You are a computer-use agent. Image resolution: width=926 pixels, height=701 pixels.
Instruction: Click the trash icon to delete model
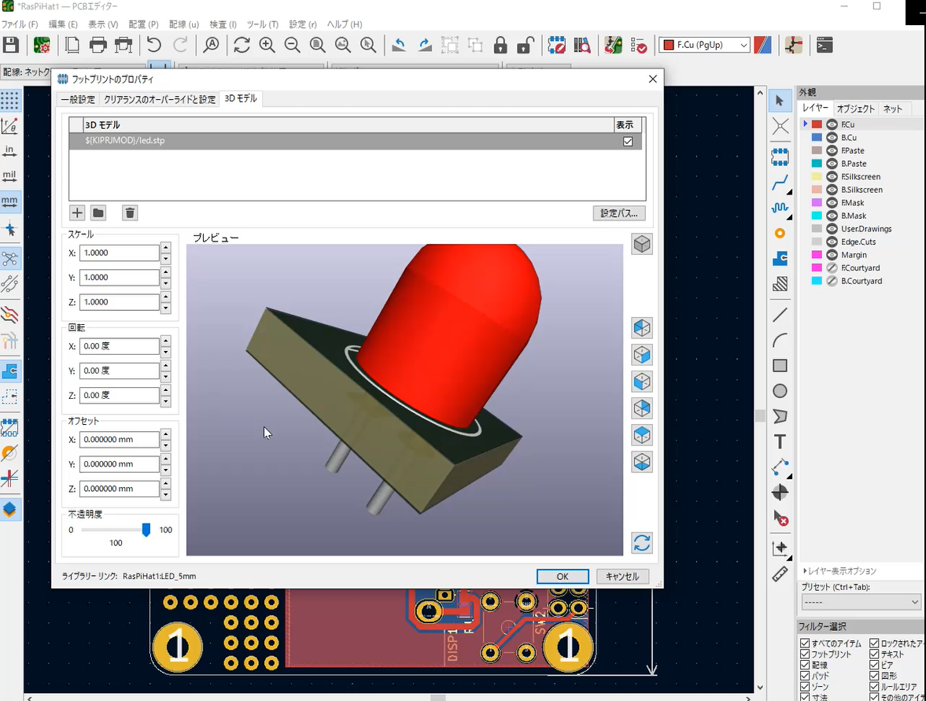coord(130,212)
